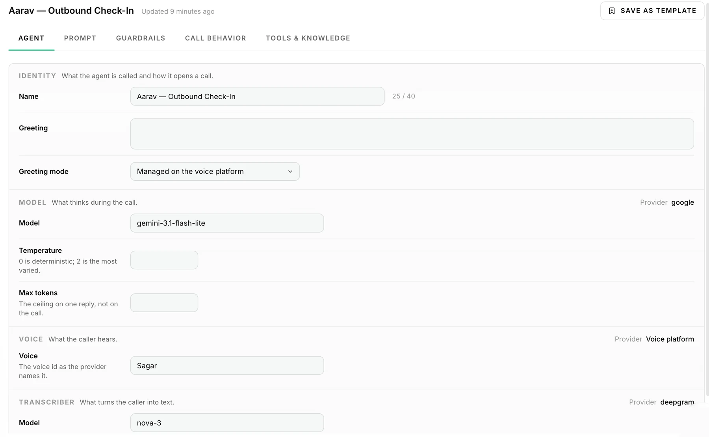Click the "25 / 40" character counter
This screenshot has height=437, width=709.
(x=403, y=96)
